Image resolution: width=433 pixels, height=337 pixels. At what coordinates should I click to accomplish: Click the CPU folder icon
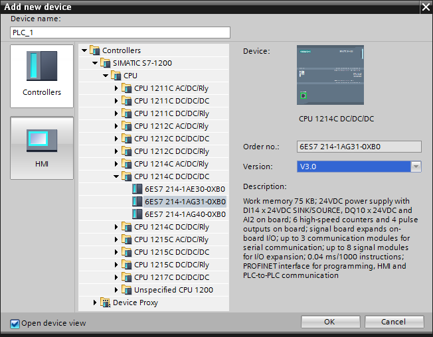click(116, 75)
